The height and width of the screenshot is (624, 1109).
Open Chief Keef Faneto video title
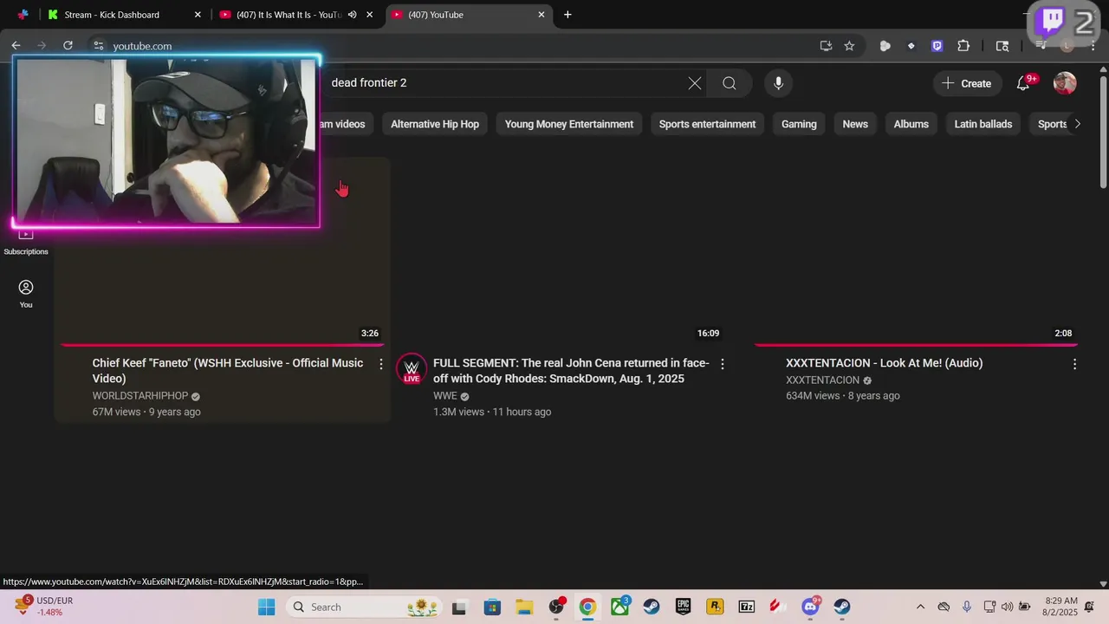pyautogui.click(x=228, y=371)
